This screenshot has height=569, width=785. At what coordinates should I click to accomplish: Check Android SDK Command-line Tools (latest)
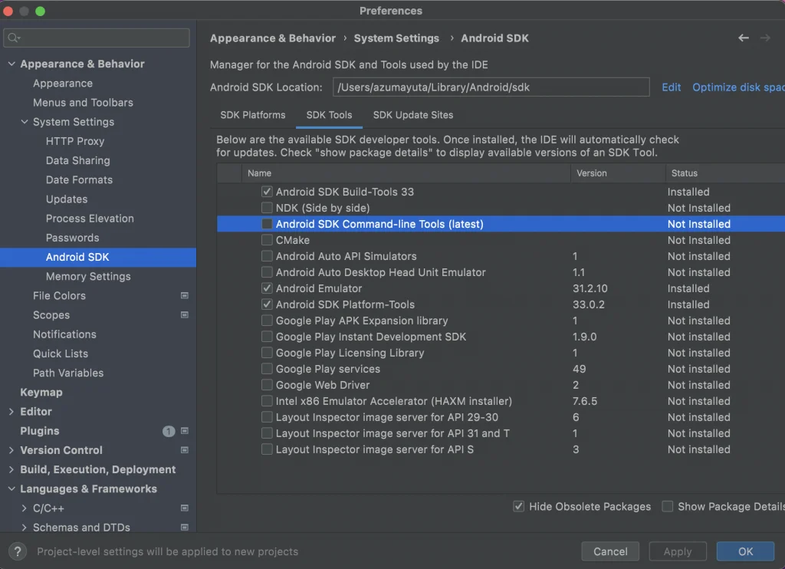[267, 224]
